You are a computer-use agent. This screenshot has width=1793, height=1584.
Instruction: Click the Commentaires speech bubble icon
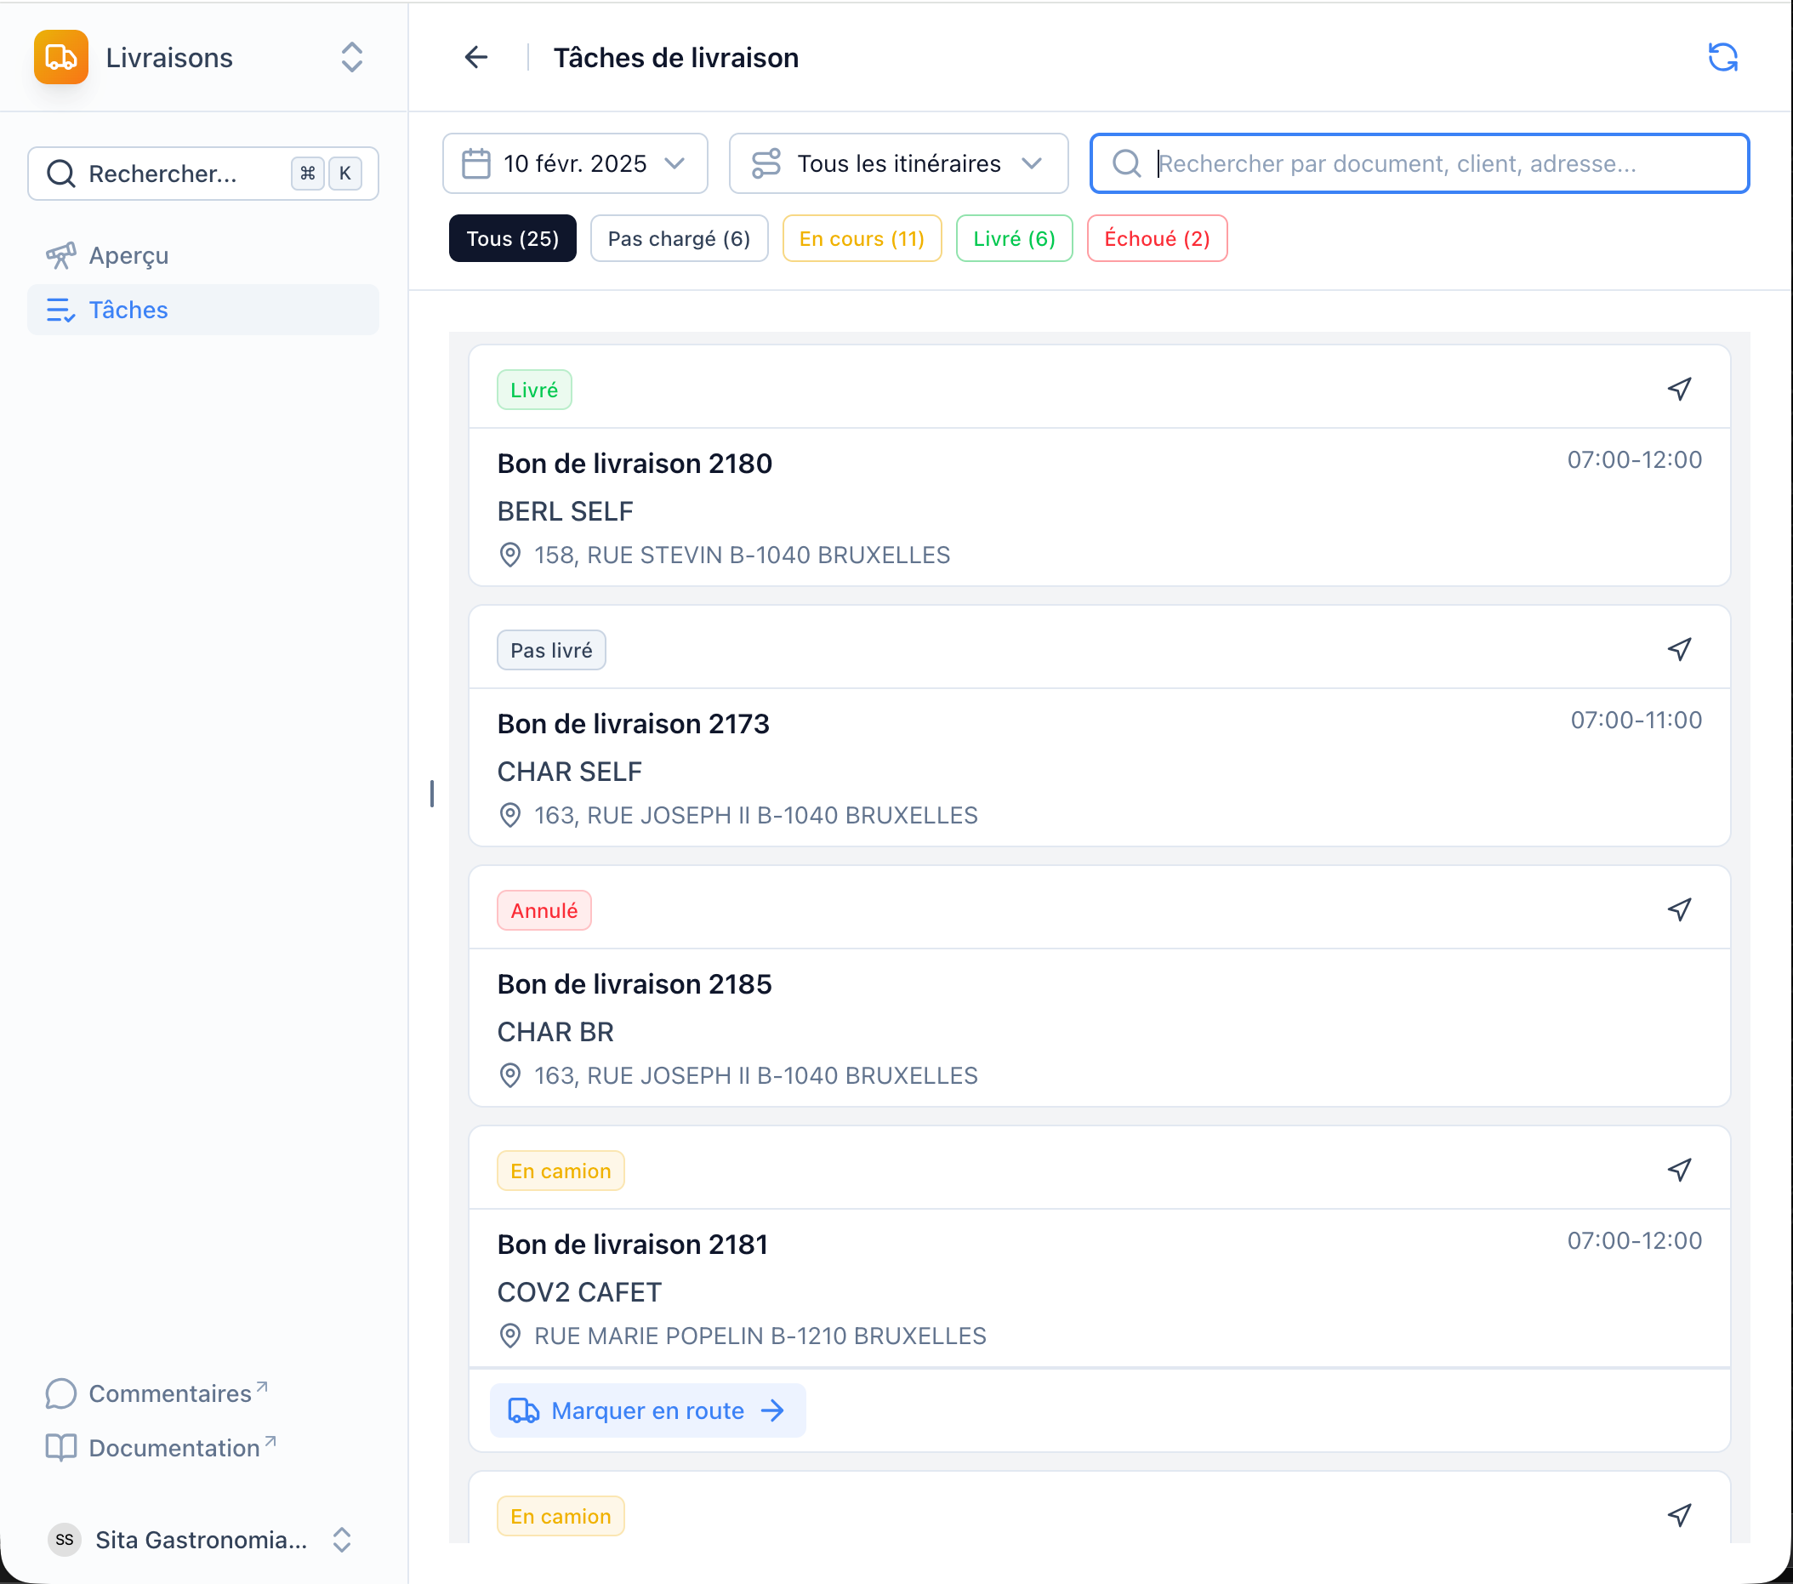pos(60,1393)
